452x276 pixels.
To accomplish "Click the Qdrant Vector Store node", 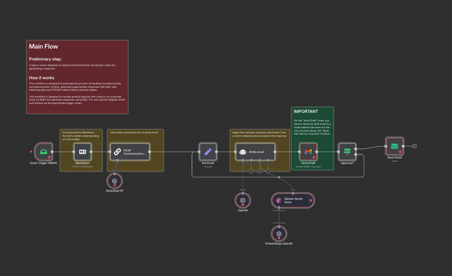I will 293,200.
